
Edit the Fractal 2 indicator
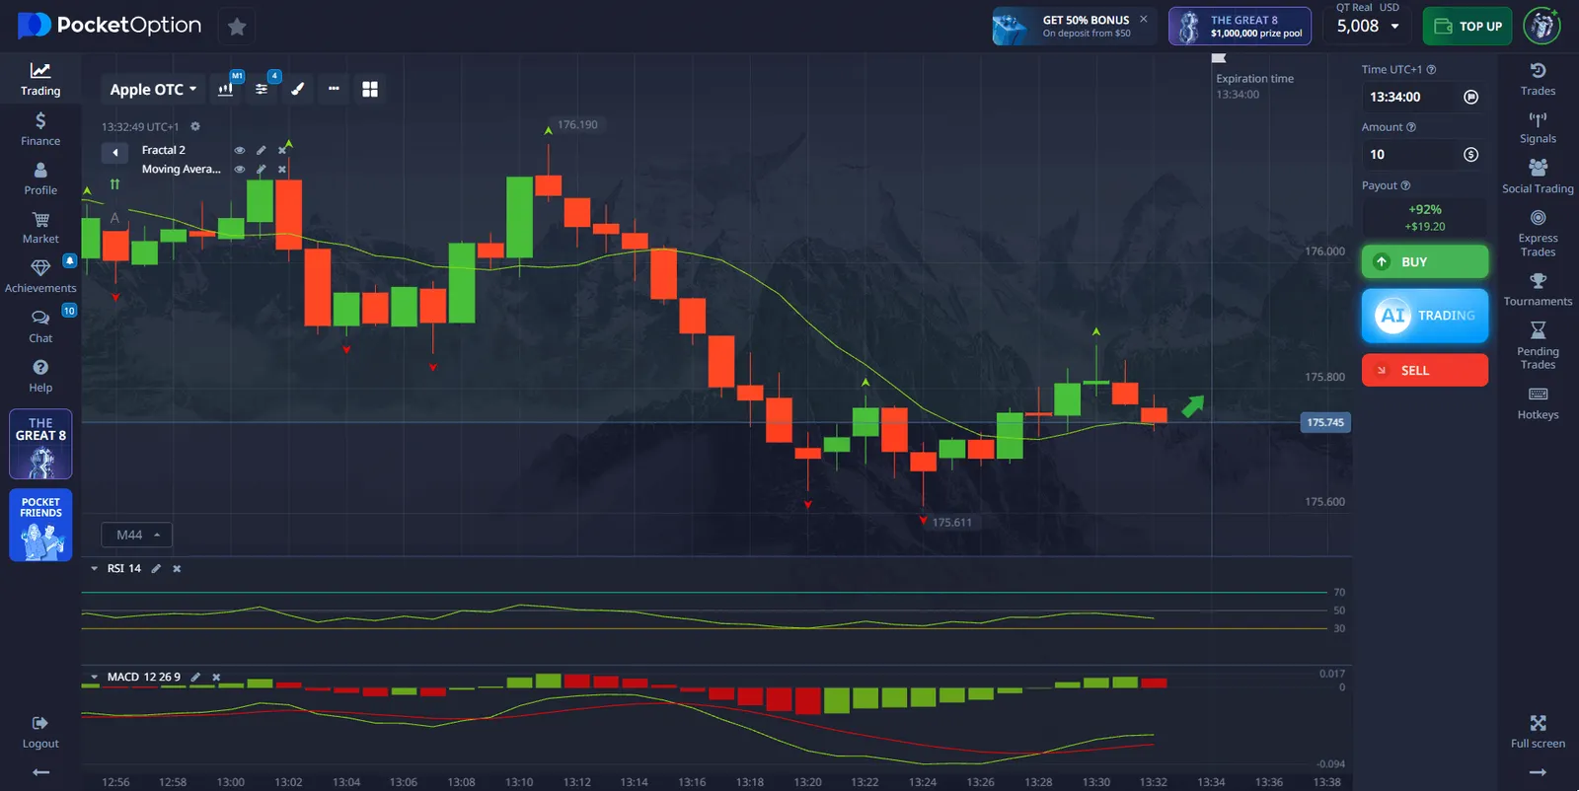[261, 150]
